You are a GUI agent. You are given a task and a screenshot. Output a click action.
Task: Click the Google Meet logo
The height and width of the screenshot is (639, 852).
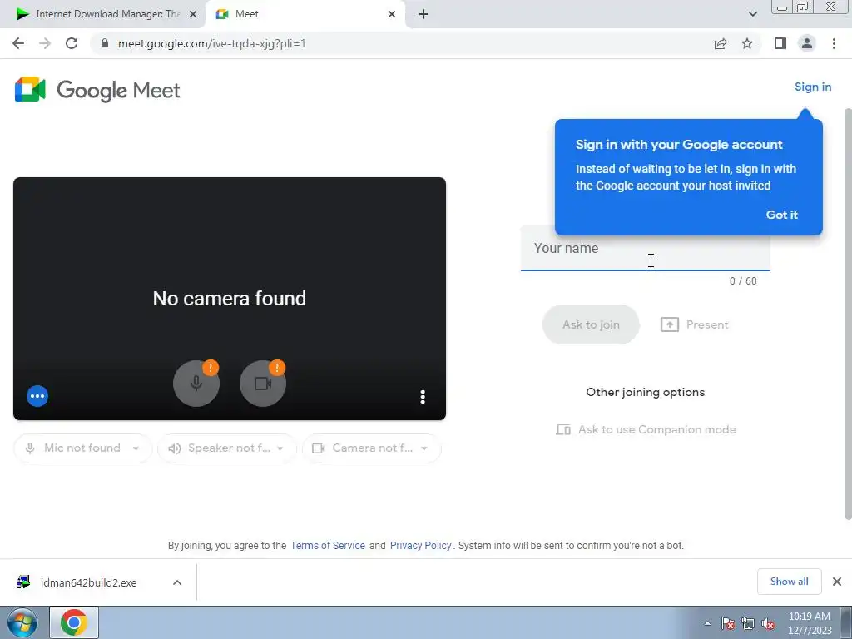tap(97, 90)
